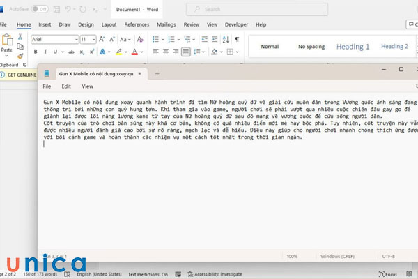Click the Paste clipboard icon
This screenshot has height=279, width=418.
7,45
